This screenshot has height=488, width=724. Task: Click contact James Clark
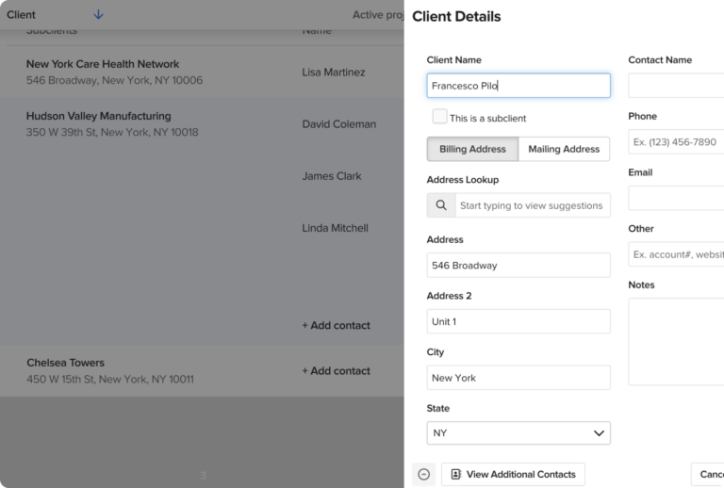[x=332, y=176]
